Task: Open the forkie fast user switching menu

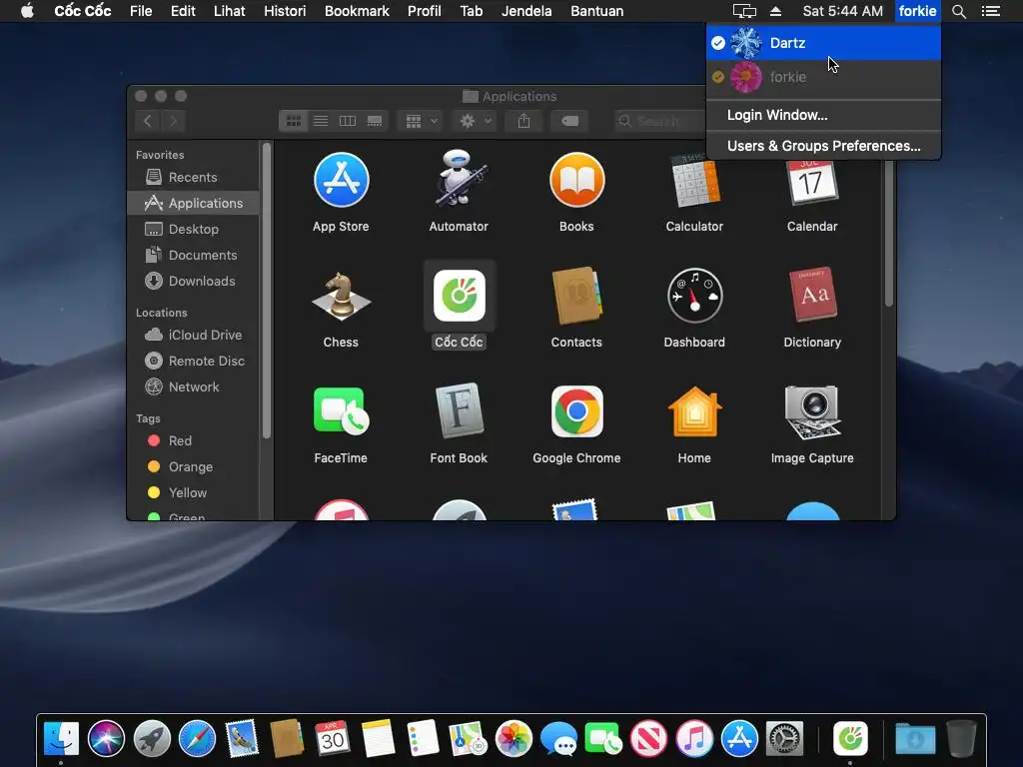Action: click(917, 11)
